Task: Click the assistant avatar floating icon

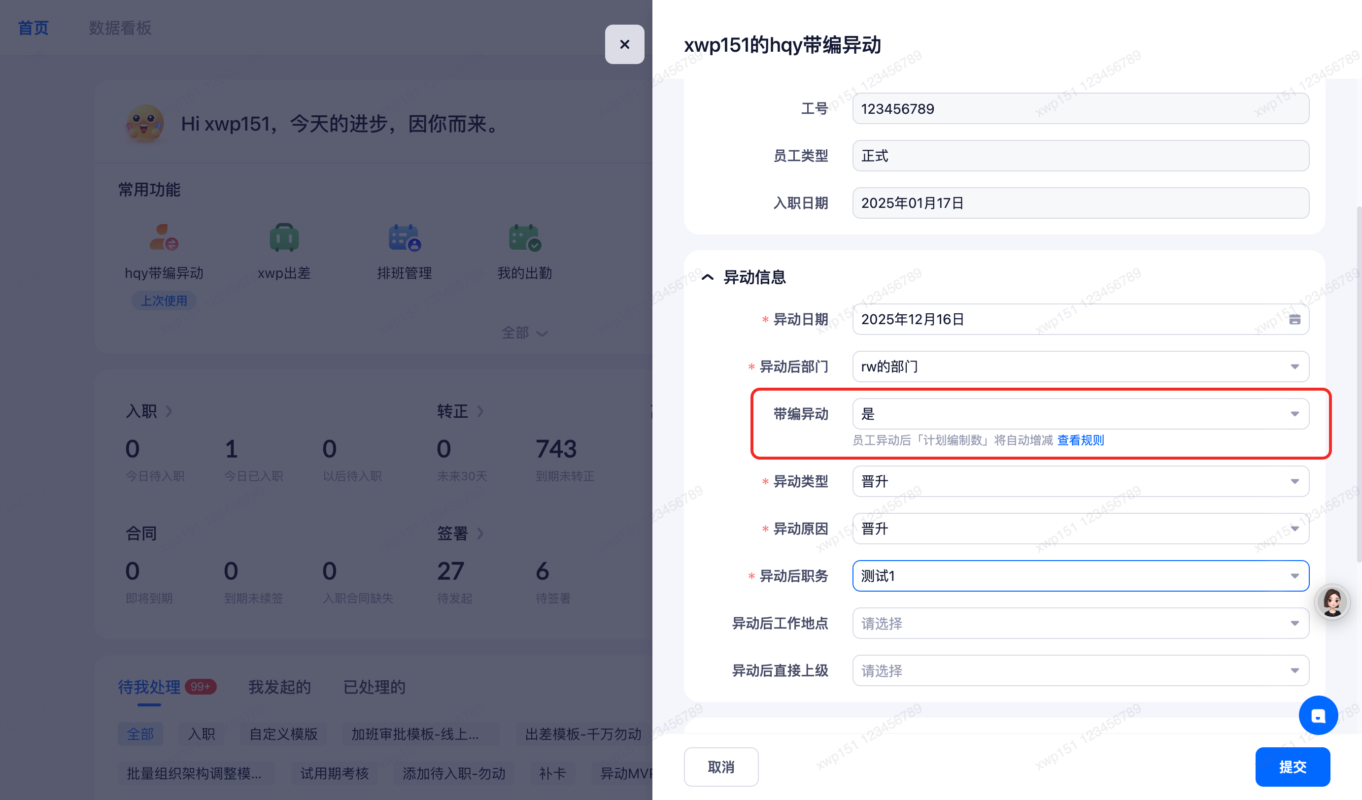Action: pos(1332,602)
